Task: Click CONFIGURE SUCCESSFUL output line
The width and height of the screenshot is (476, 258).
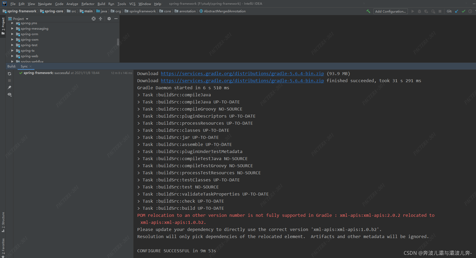Action: click(176, 251)
